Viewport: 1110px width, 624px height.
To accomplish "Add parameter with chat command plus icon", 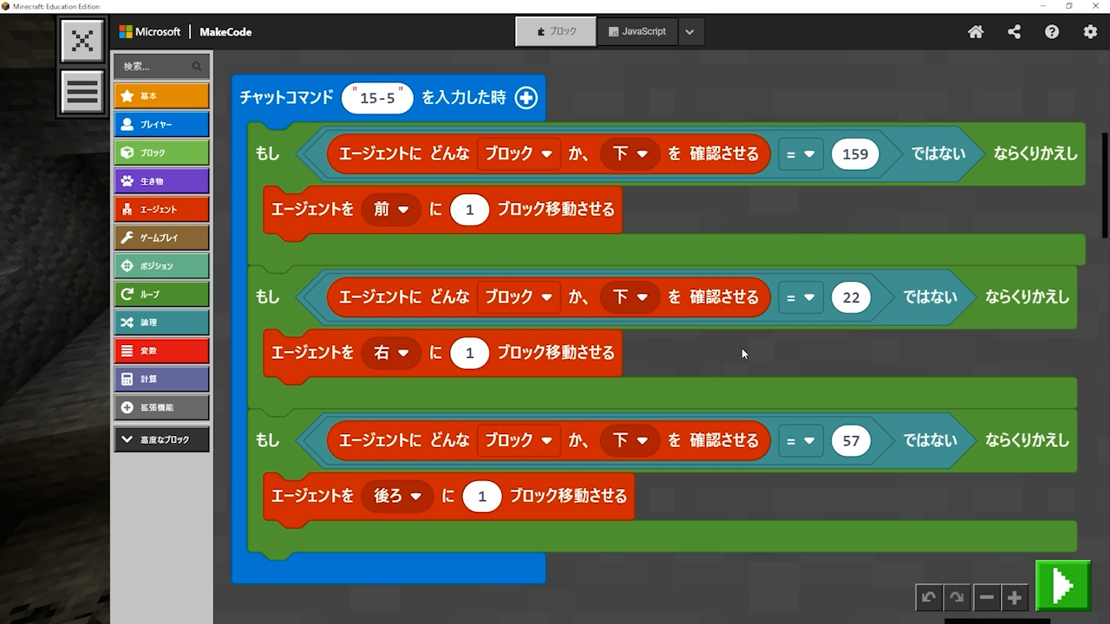I will pyautogui.click(x=526, y=98).
